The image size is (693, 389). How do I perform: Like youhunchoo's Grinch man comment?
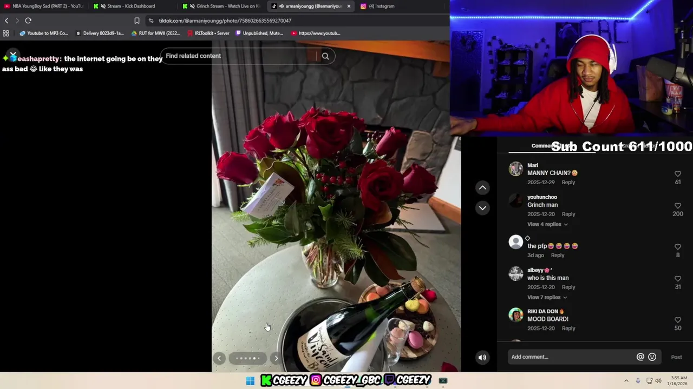pyautogui.click(x=678, y=206)
